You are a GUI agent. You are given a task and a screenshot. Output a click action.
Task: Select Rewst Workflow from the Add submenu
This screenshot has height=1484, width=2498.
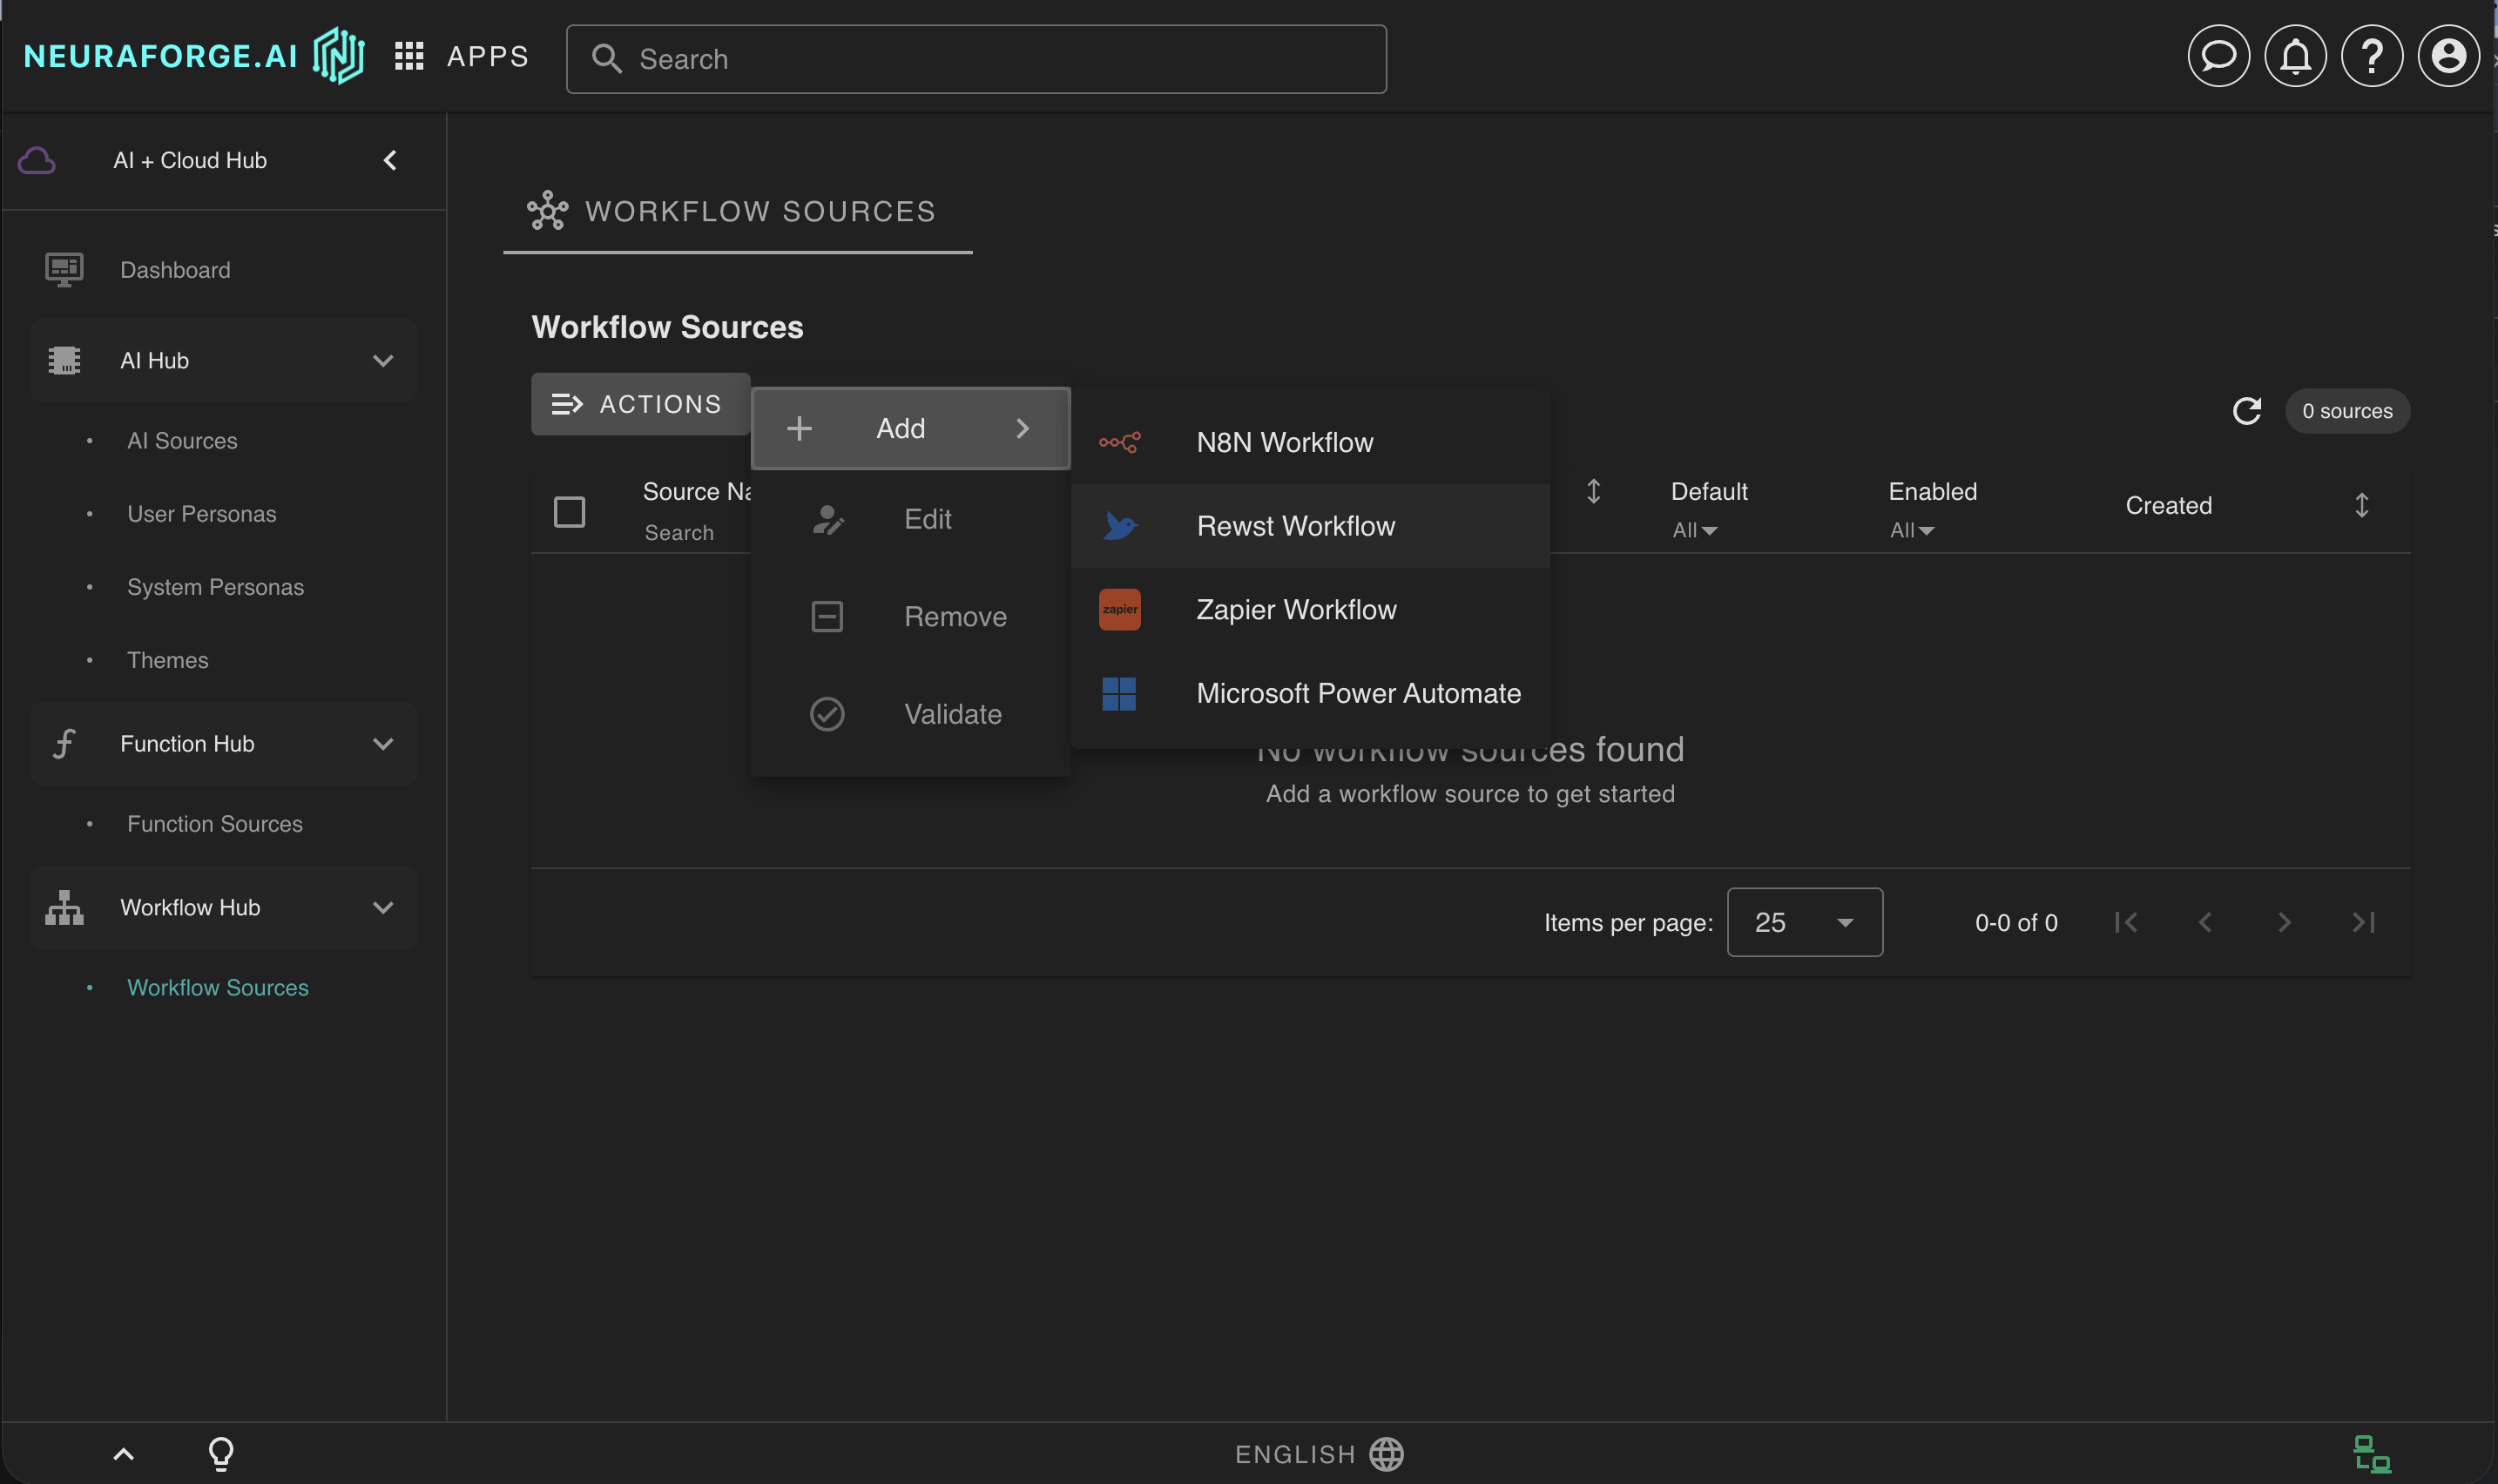[x=1294, y=526]
